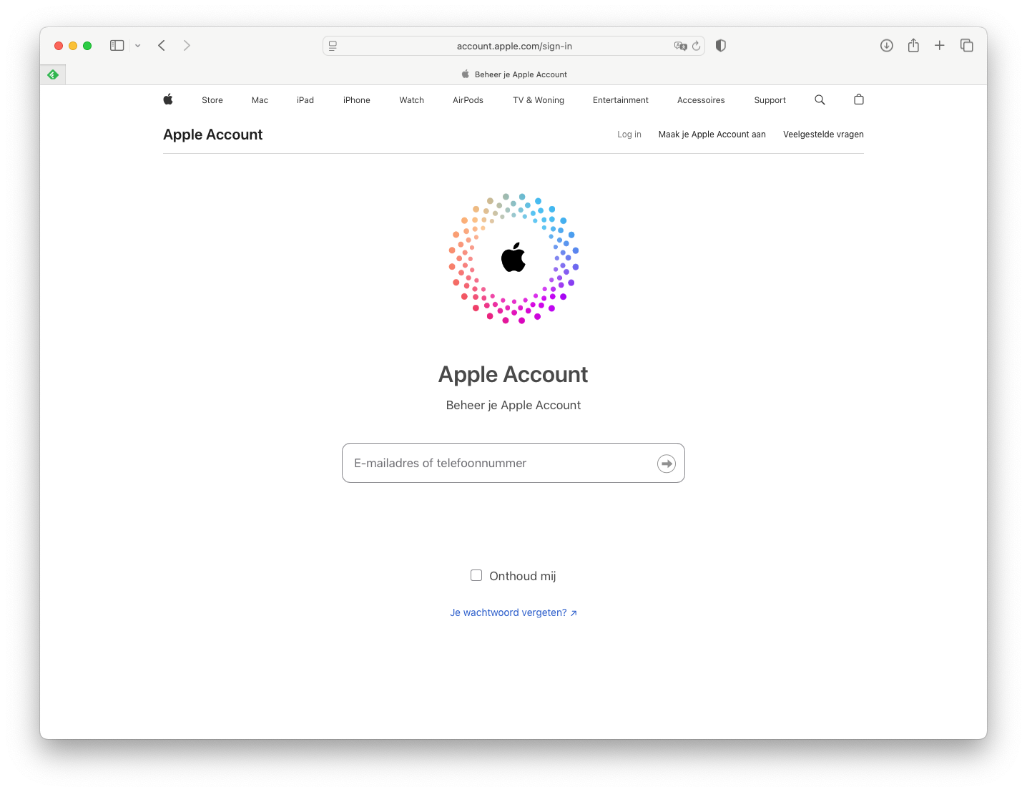Click the green full-screen window button
This screenshot has height=792, width=1027.
[87, 46]
